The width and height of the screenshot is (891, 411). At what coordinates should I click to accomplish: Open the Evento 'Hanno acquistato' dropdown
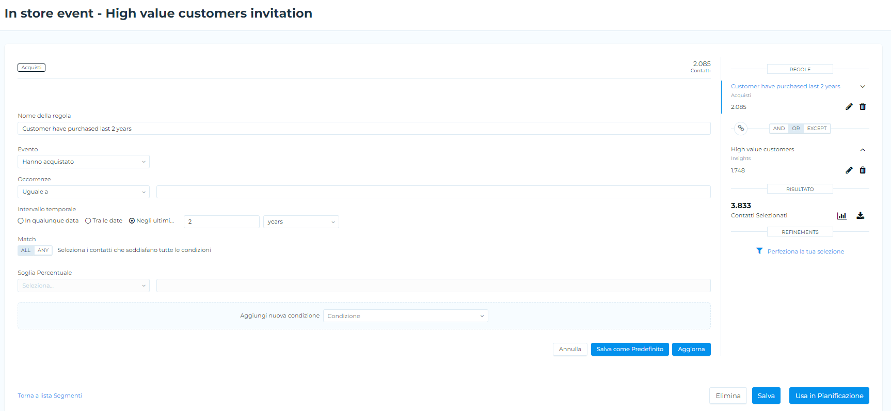tap(84, 162)
